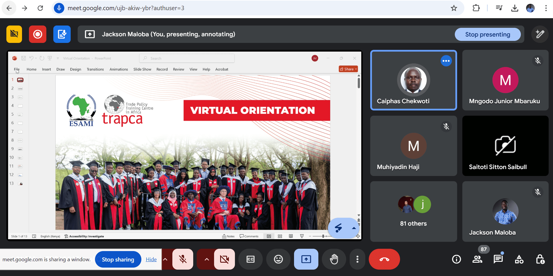553x276 pixels.
Task: Bookmark this page with star icon
Action: pos(454,8)
